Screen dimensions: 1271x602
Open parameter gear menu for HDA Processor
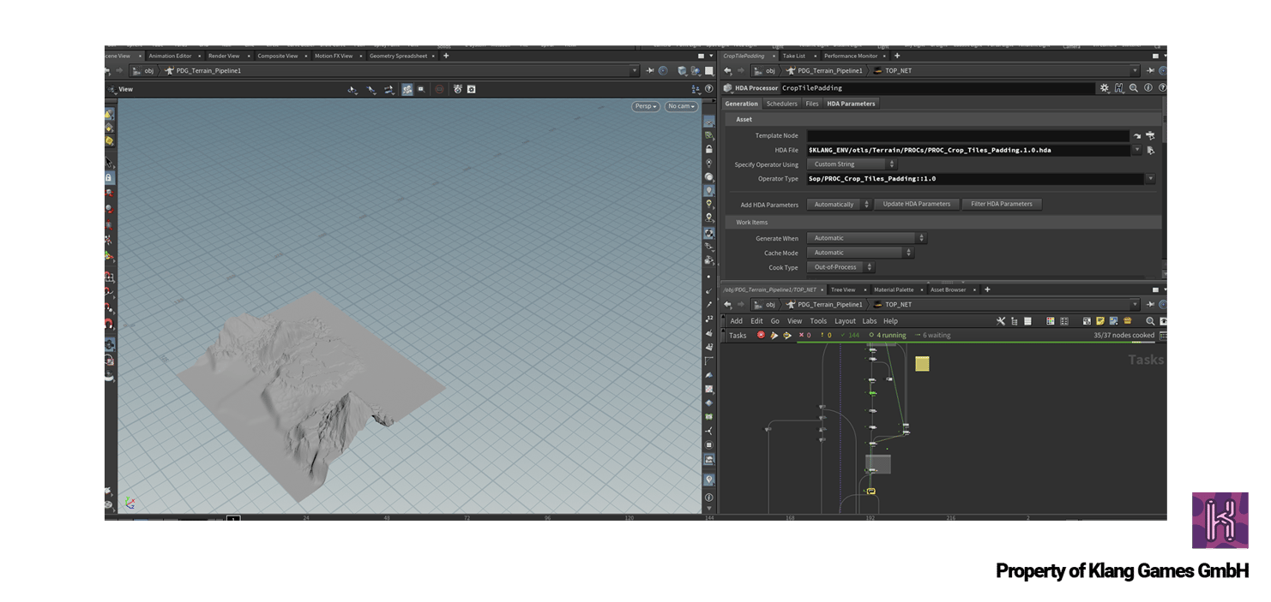1105,87
